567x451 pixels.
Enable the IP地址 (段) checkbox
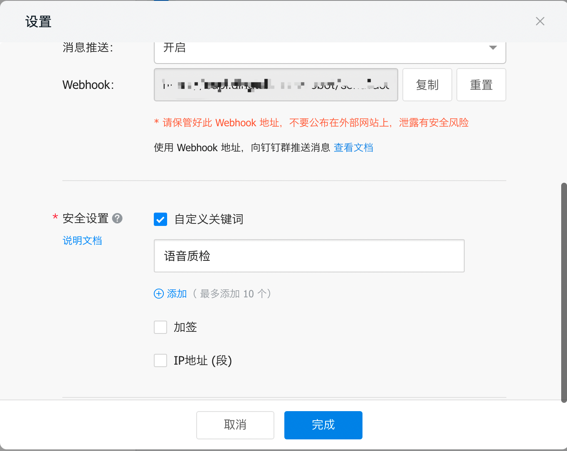tap(160, 360)
